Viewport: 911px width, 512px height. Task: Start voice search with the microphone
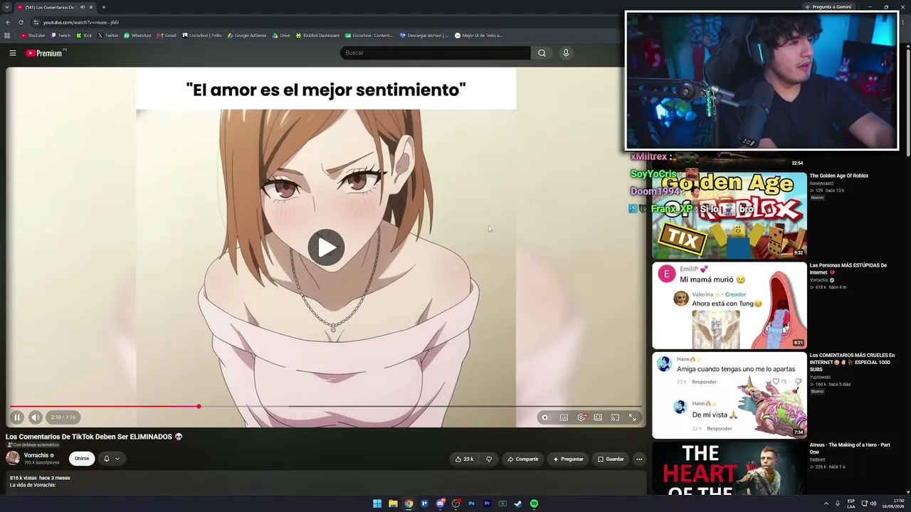[566, 53]
